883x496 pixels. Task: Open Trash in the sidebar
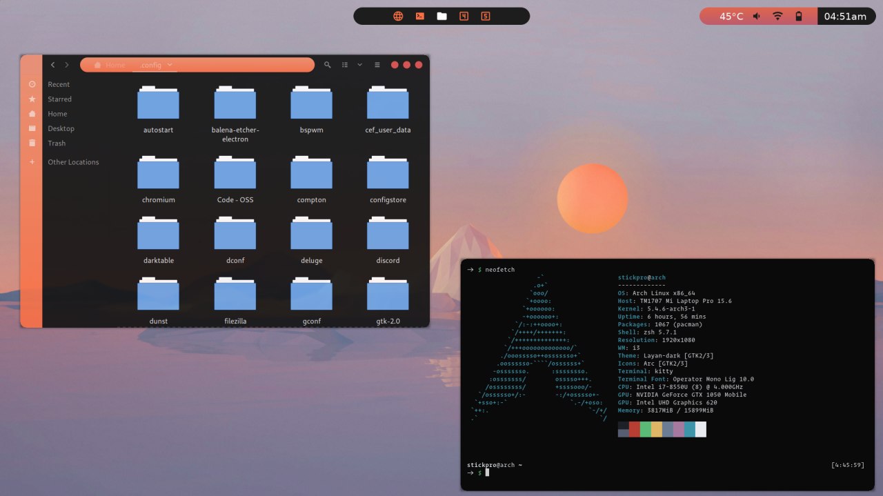pos(57,143)
